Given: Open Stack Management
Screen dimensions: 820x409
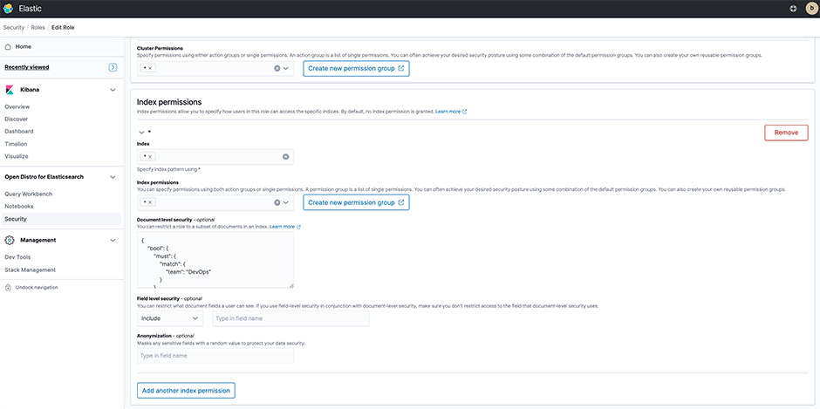Looking at the screenshot, I should pos(31,269).
